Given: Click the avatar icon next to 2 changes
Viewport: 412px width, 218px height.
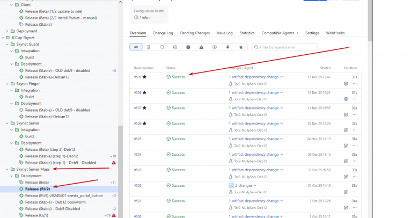Looking at the screenshot, I should (231, 185).
